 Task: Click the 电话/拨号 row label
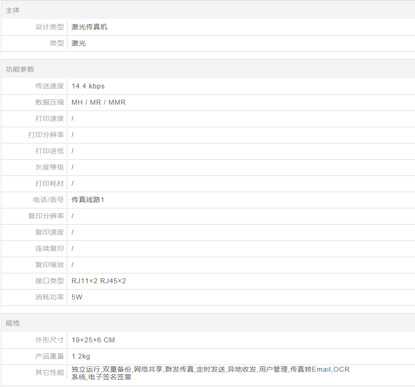pos(48,199)
